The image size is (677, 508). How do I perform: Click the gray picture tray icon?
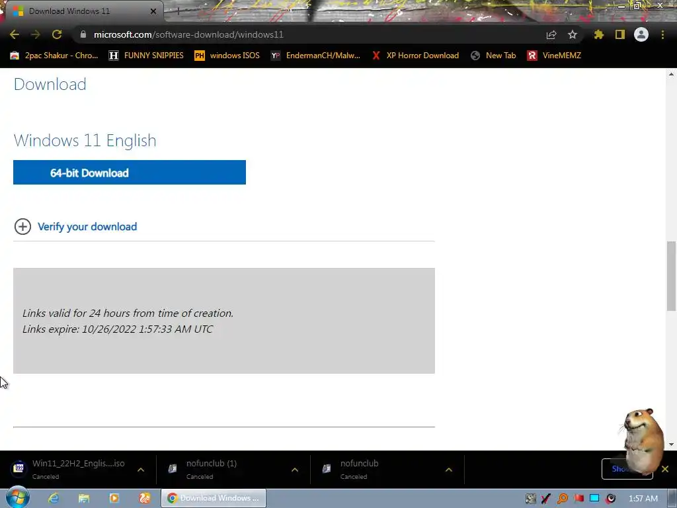pos(531,499)
